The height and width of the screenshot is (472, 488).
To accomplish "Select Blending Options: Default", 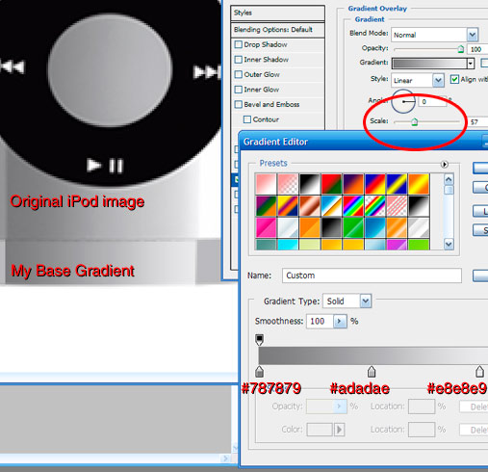I will pyautogui.click(x=277, y=30).
